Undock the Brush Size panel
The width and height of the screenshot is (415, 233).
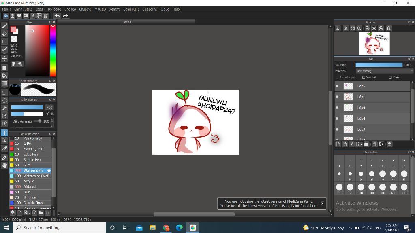(409, 153)
